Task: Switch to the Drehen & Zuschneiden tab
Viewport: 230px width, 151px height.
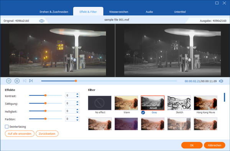Action: 54,12
